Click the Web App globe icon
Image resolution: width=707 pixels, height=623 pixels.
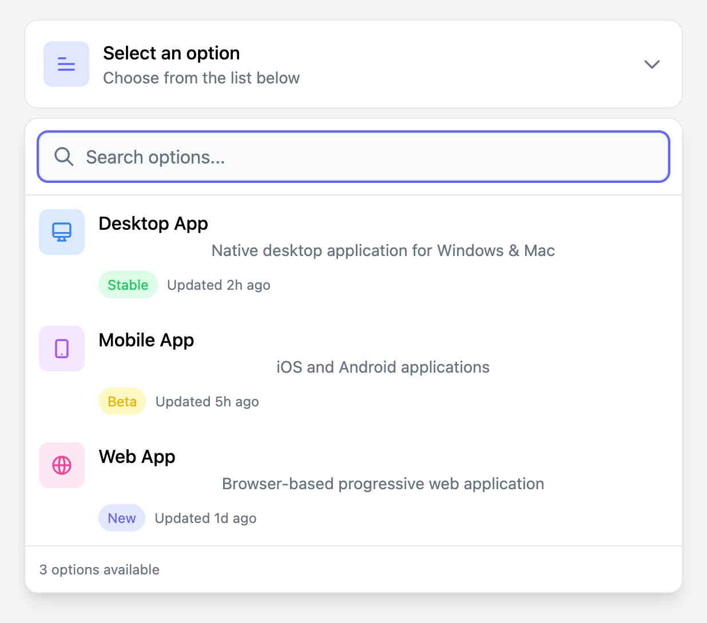[62, 465]
